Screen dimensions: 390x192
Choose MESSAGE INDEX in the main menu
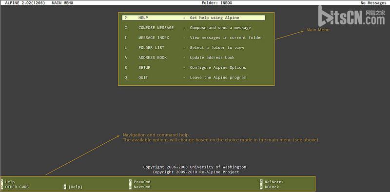click(154, 38)
